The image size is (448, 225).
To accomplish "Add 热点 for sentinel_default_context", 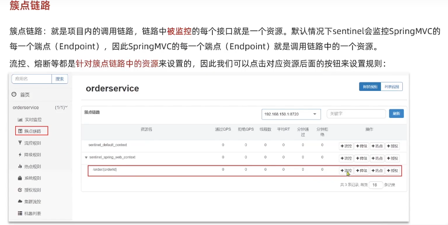I will 377,146.
